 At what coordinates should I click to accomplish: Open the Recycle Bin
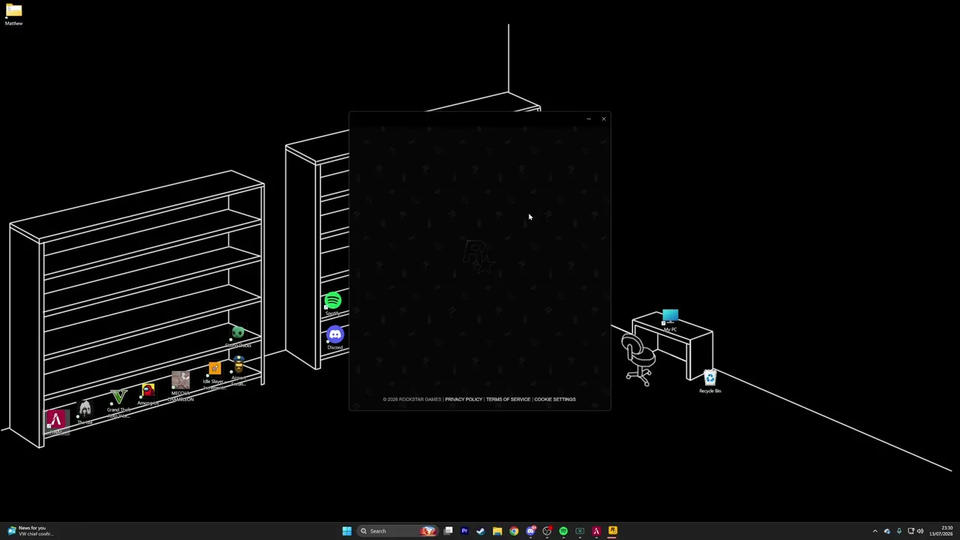click(710, 382)
